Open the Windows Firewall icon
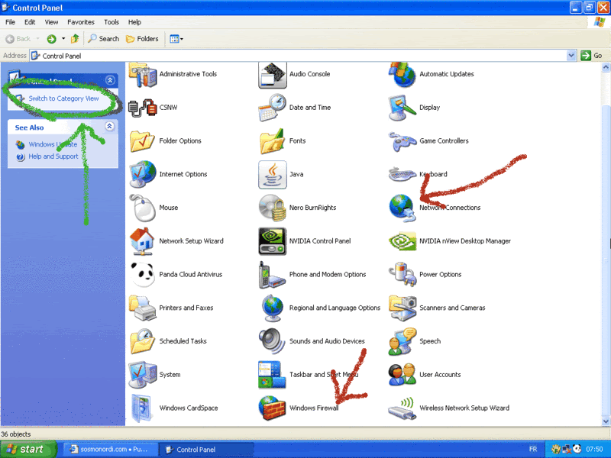The width and height of the screenshot is (611, 458). (x=273, y=408)
